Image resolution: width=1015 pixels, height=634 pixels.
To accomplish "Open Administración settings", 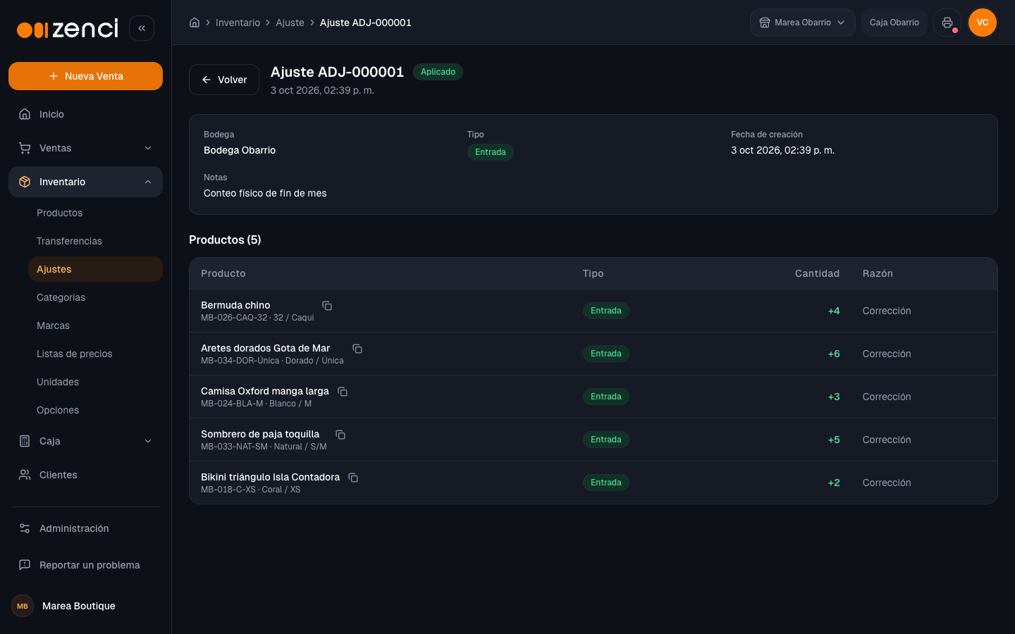I will pos(85,528).
